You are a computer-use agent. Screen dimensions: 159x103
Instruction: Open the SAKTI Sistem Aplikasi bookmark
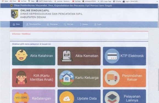(x=44, y=1)
